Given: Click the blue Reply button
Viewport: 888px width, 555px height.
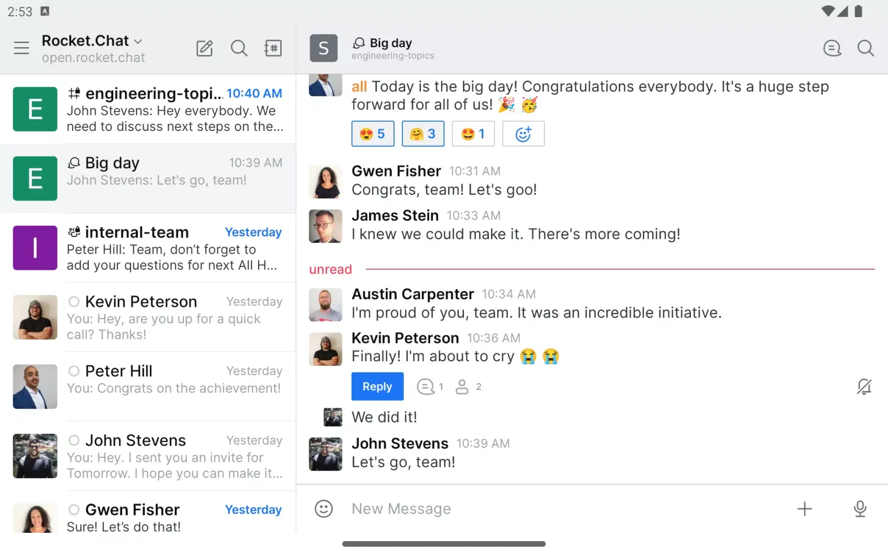Looking at the screenshot, I should [x=377, y=386].
